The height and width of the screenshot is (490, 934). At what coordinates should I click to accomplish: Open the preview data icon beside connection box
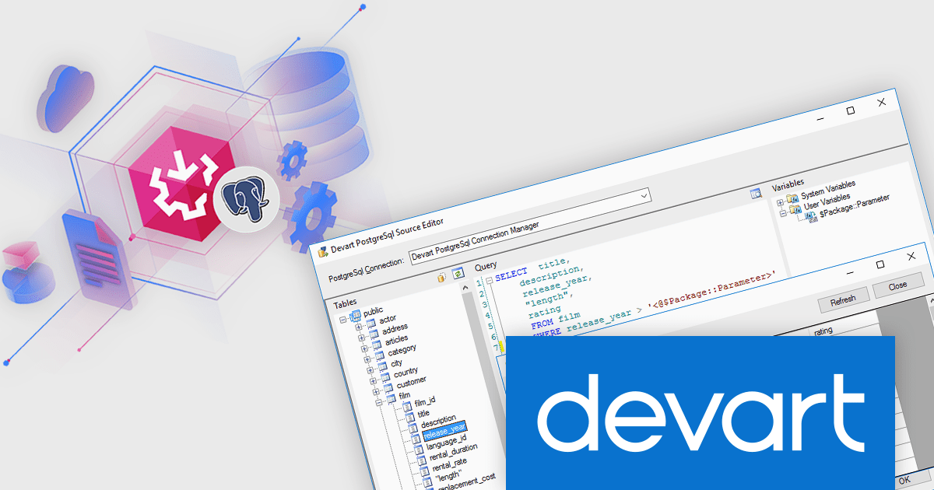click(x=755, y=194)
